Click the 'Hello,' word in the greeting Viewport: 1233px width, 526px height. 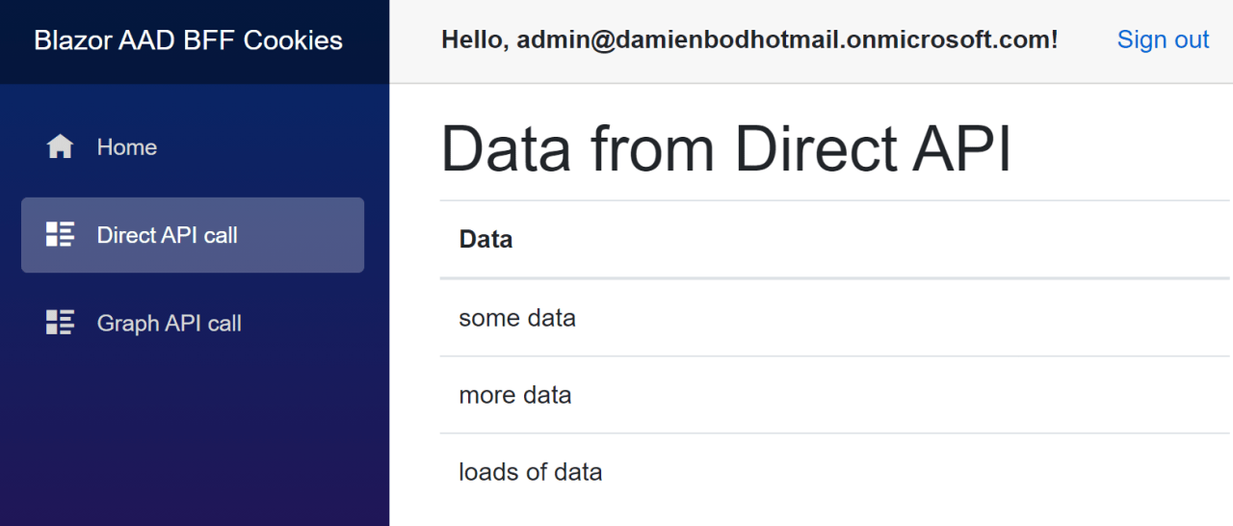click(473, 40)
